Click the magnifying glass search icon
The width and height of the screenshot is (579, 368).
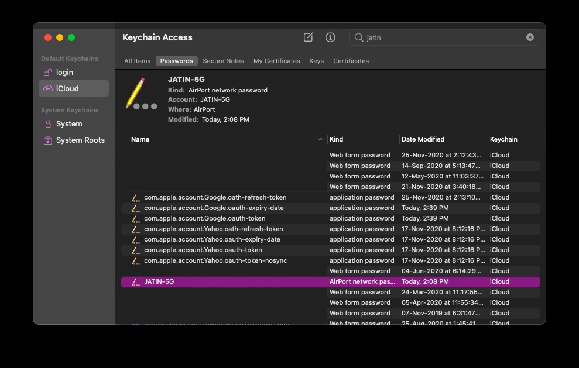(x=359, y=37)
